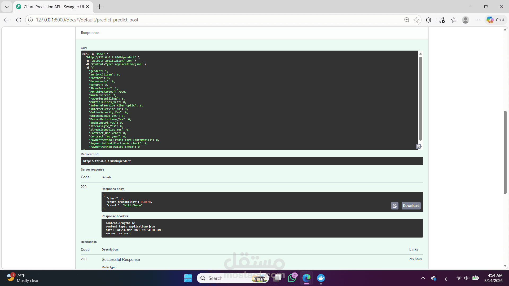Open the Copilot Chat panel
Image resolution: width=509 pixels, height=286 pixels.
[495, 20]
